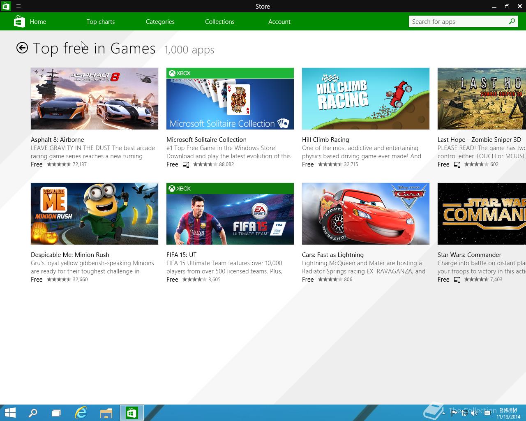The width and height of the screenshot is (526, 421).
Task: Click 'Microsoft Solitaire Collection' title text
Action: (206, 140)
